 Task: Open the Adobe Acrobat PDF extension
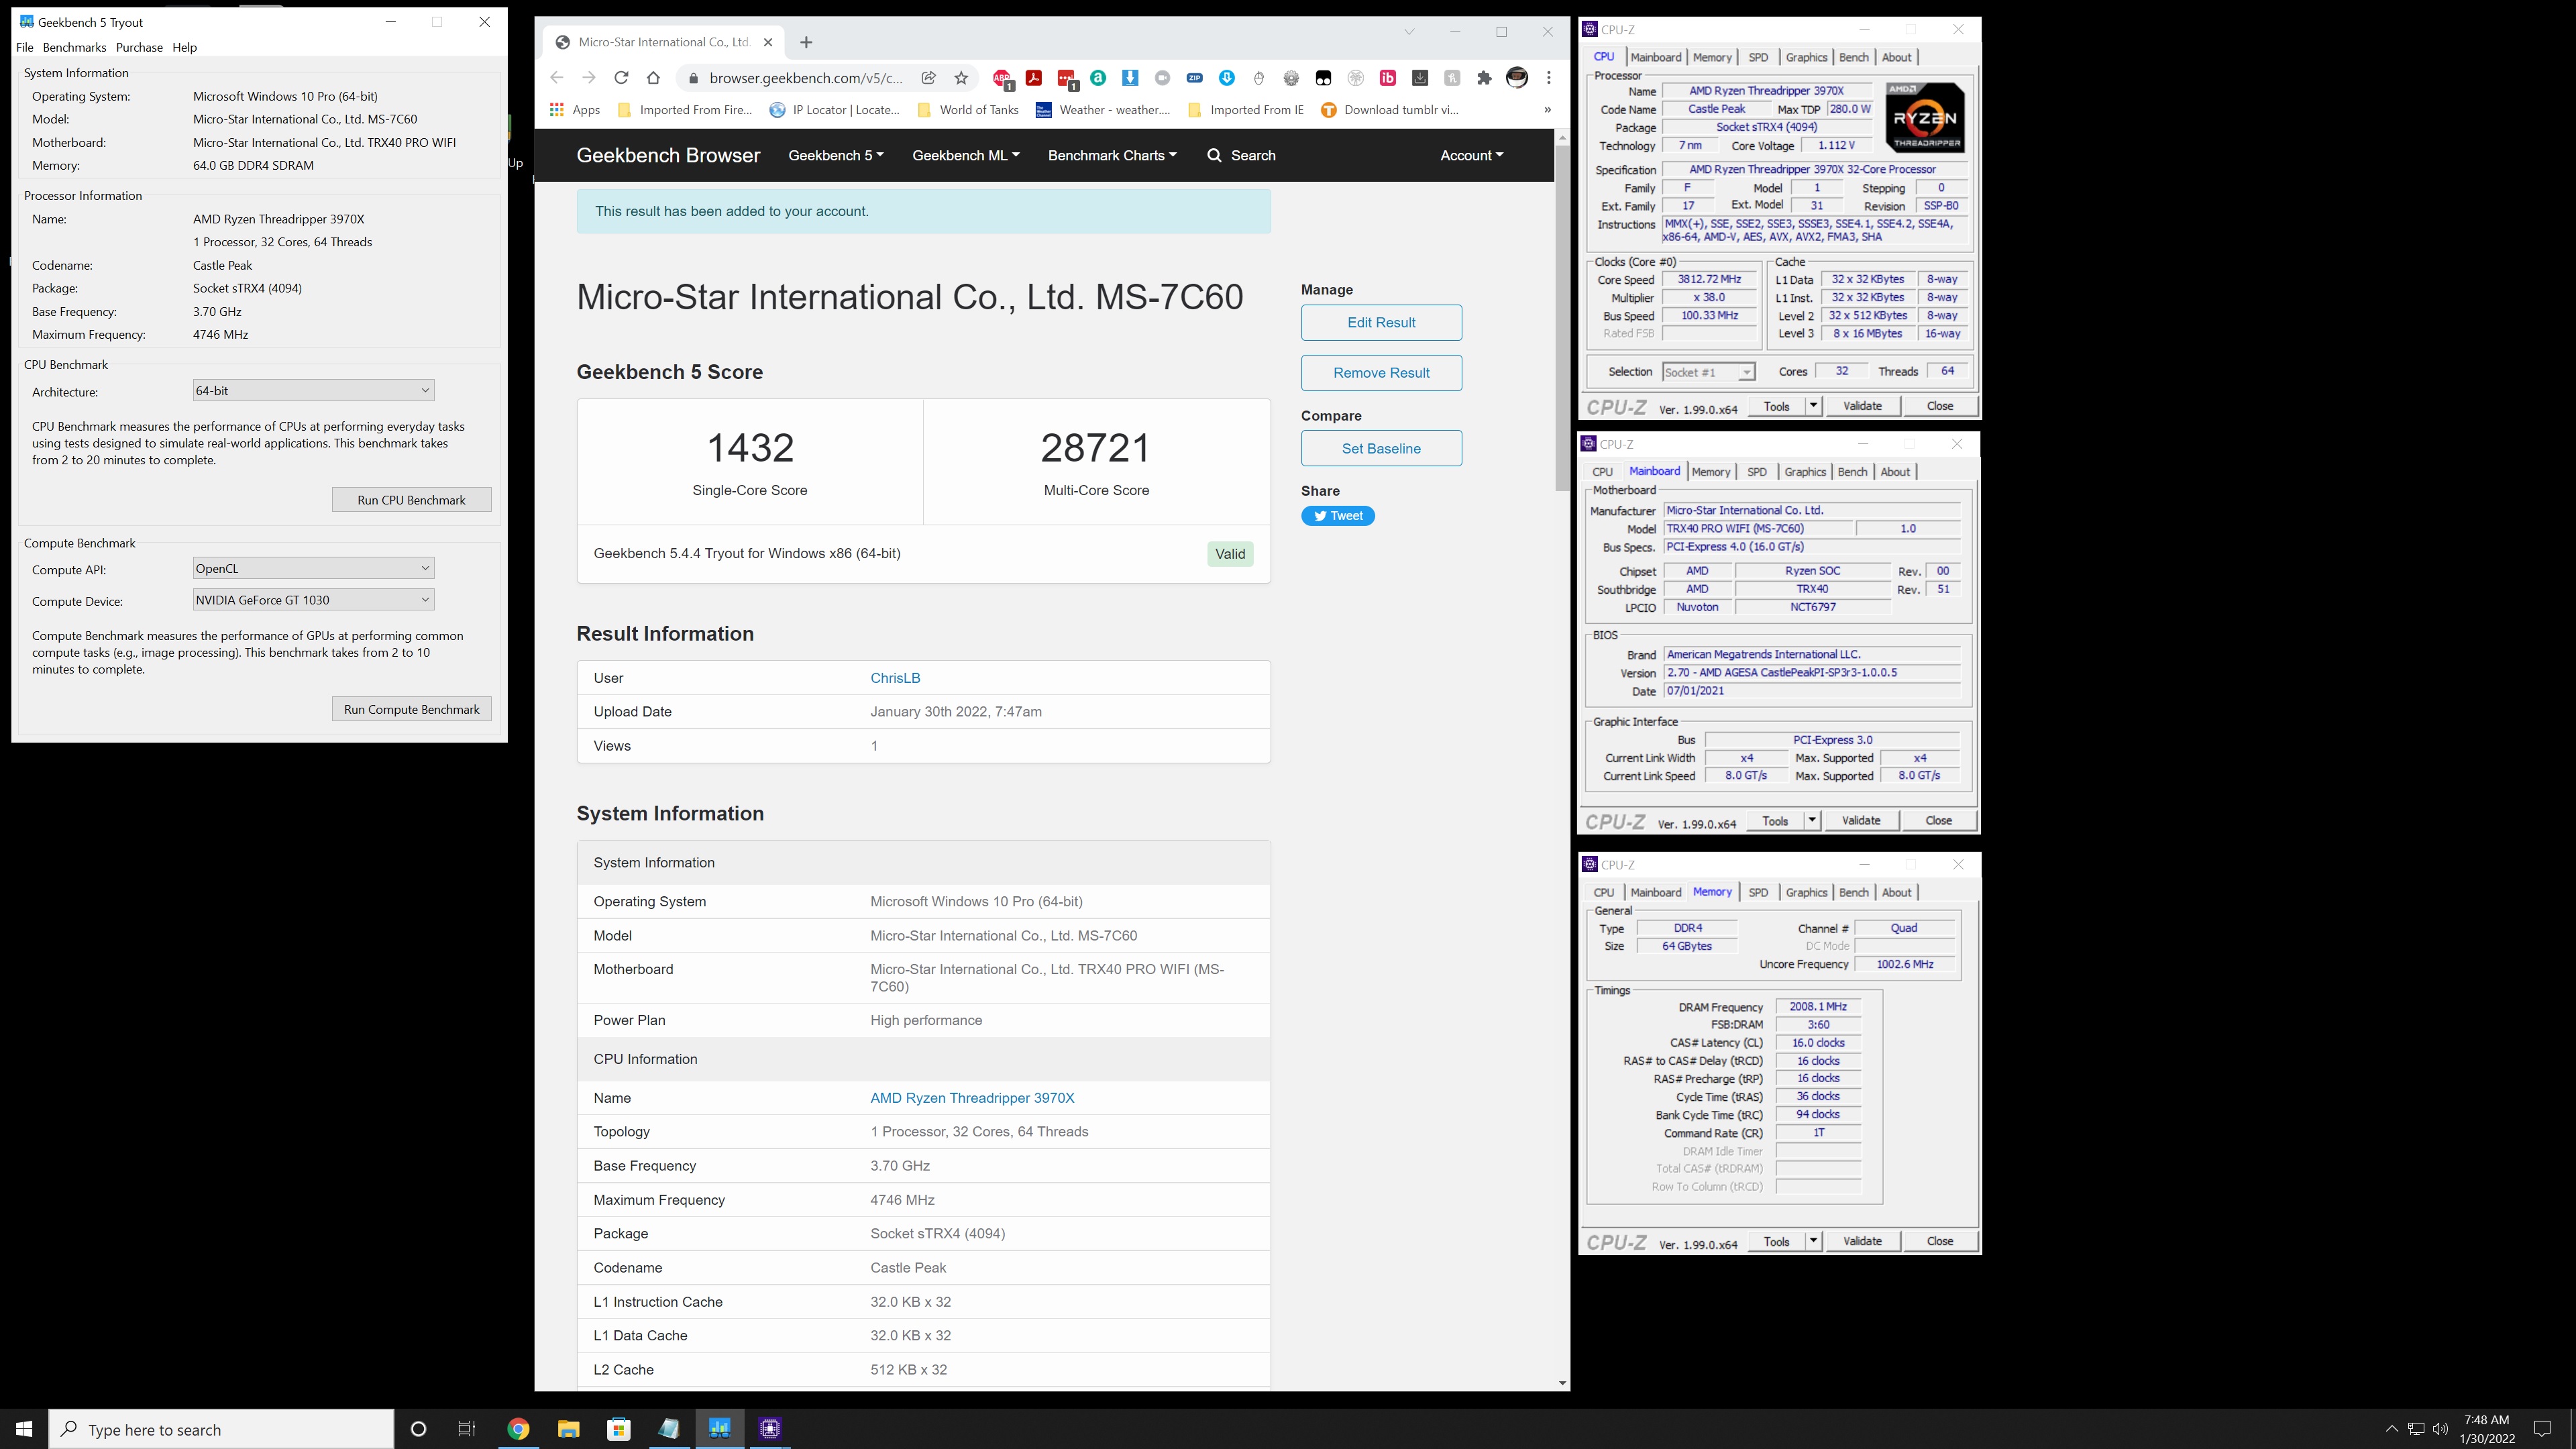tap(1035, 78)
